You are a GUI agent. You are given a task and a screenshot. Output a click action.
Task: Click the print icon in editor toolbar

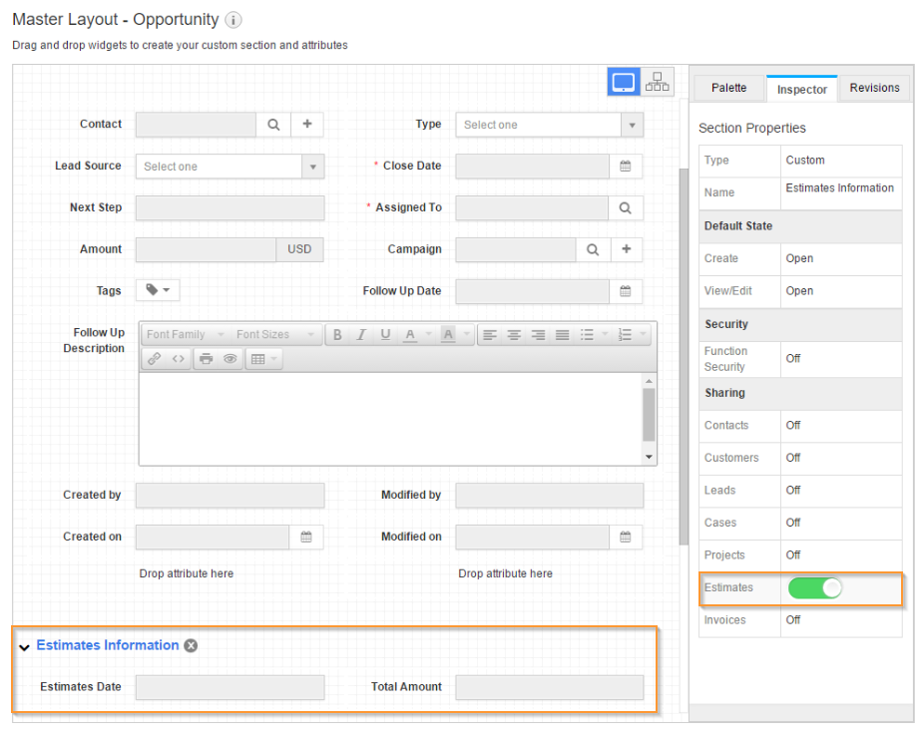click(206, 359)
